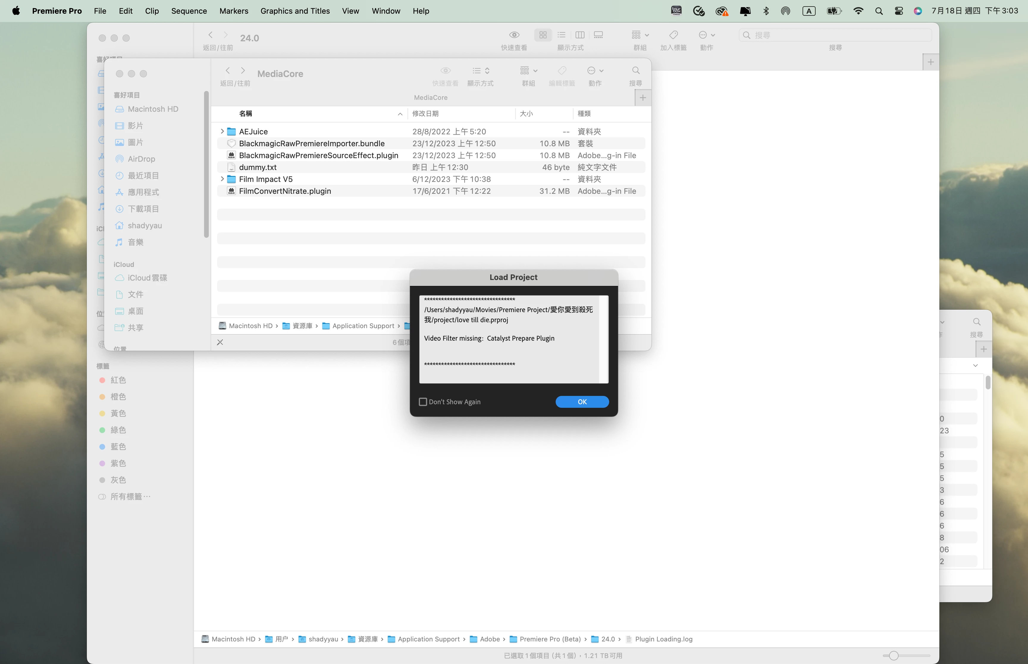
Task: Open the Graphics and Titles menu
Action: pos(295,11)
